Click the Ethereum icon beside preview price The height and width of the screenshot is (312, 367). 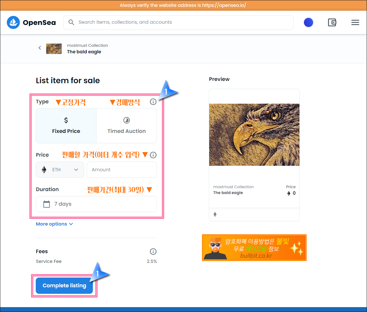[289, 193]
